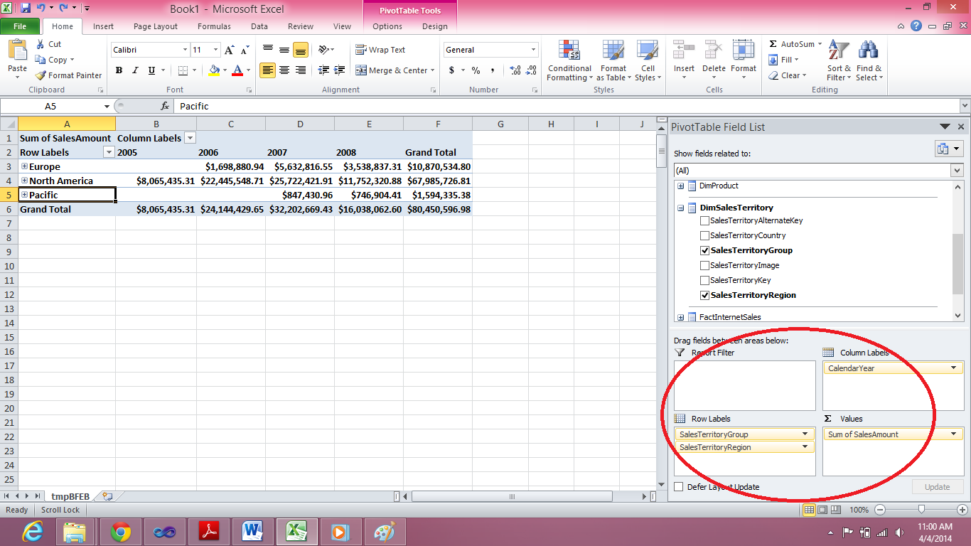Check the SalesTerritoryAlternateKey field
Viewport: 971px width, 546px height.
tap(704, 220)
